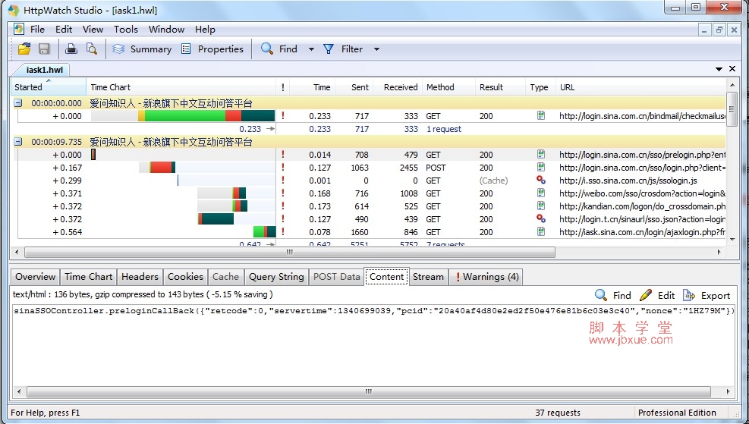Image resolution: width=749 pixels, height=424 pixels.
Task: Click the Time Chart column header
Action: [181, 87]
